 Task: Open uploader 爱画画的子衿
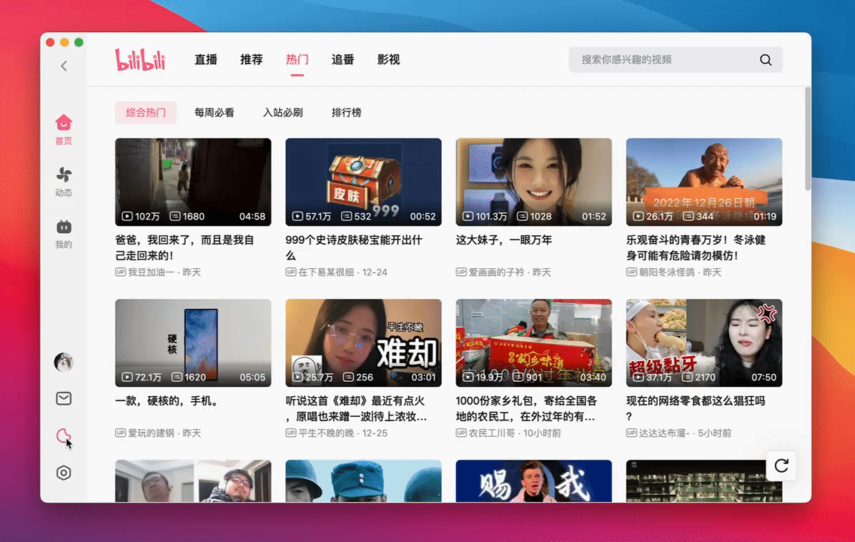tap(496, 272)
